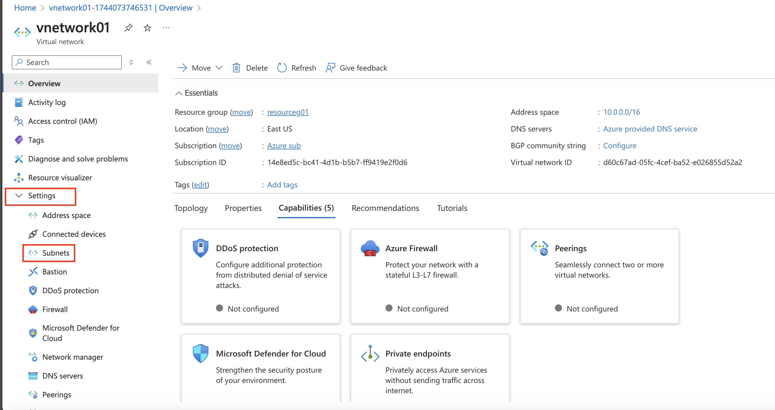Open the Azure sub subscription link
This screenshot has width=775, height=410.
point(284,146)
